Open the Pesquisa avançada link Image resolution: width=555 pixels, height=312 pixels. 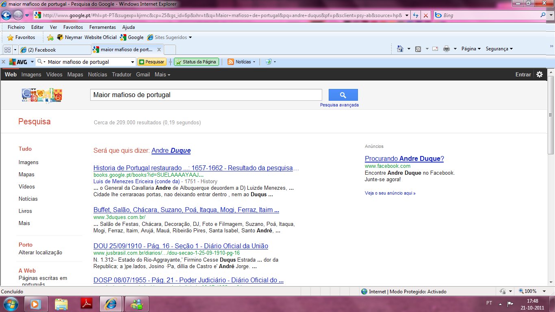click(339, 105)
